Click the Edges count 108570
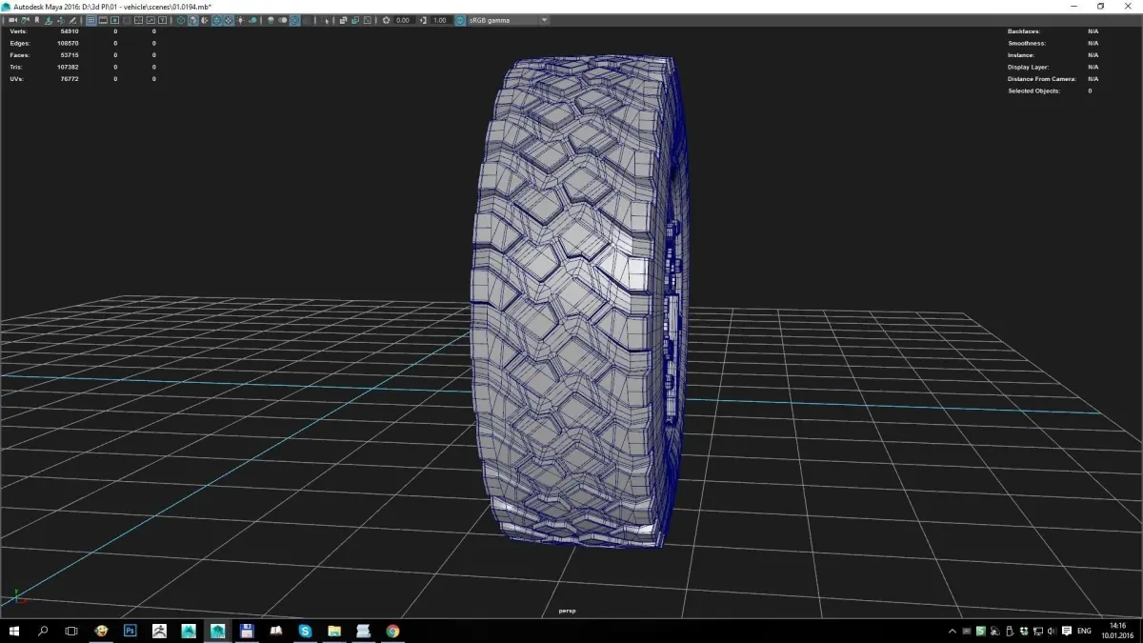This screenshot has width=1143, height=643. click(68, 44)
